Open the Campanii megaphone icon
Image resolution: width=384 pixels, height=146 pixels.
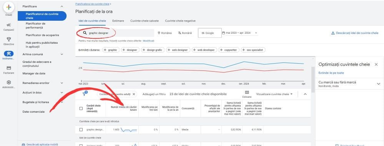(8, 25)
